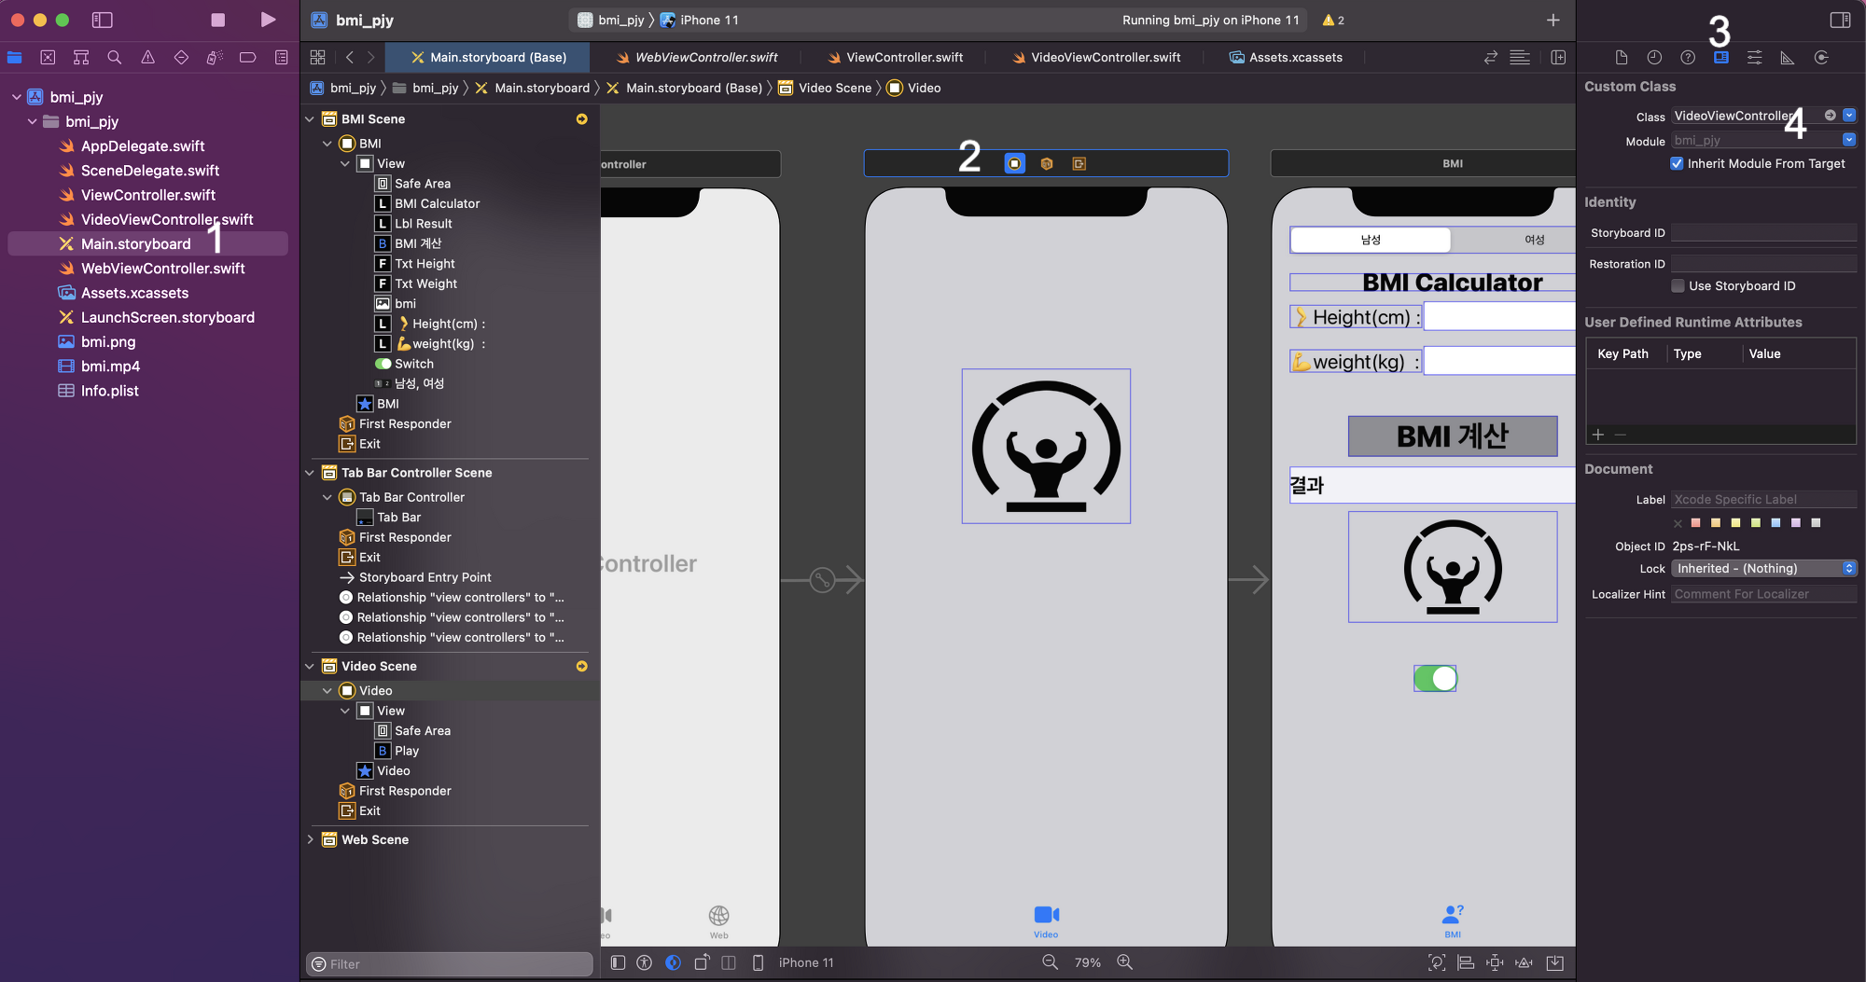Switch to the VideoViewController.swift tab
Screen dimensions: 1866x982
click(1096, 58)
